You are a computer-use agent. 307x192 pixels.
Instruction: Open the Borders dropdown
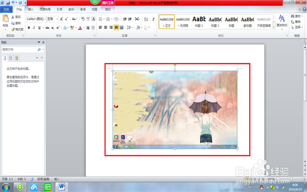[x=149, y=28]
